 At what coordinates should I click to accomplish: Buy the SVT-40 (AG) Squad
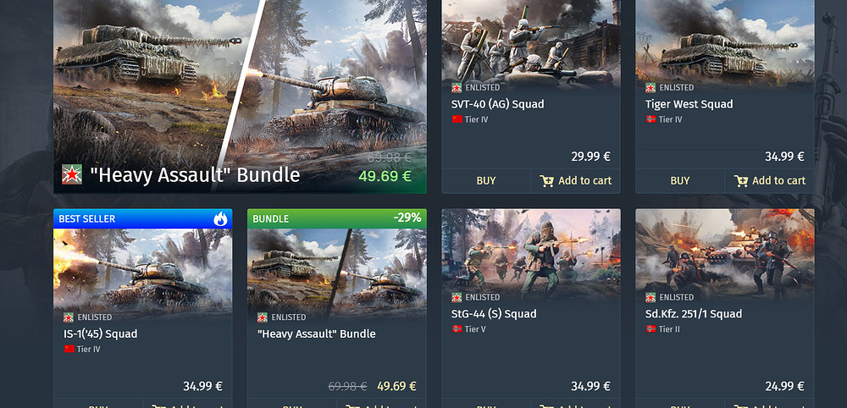(486, 181)
